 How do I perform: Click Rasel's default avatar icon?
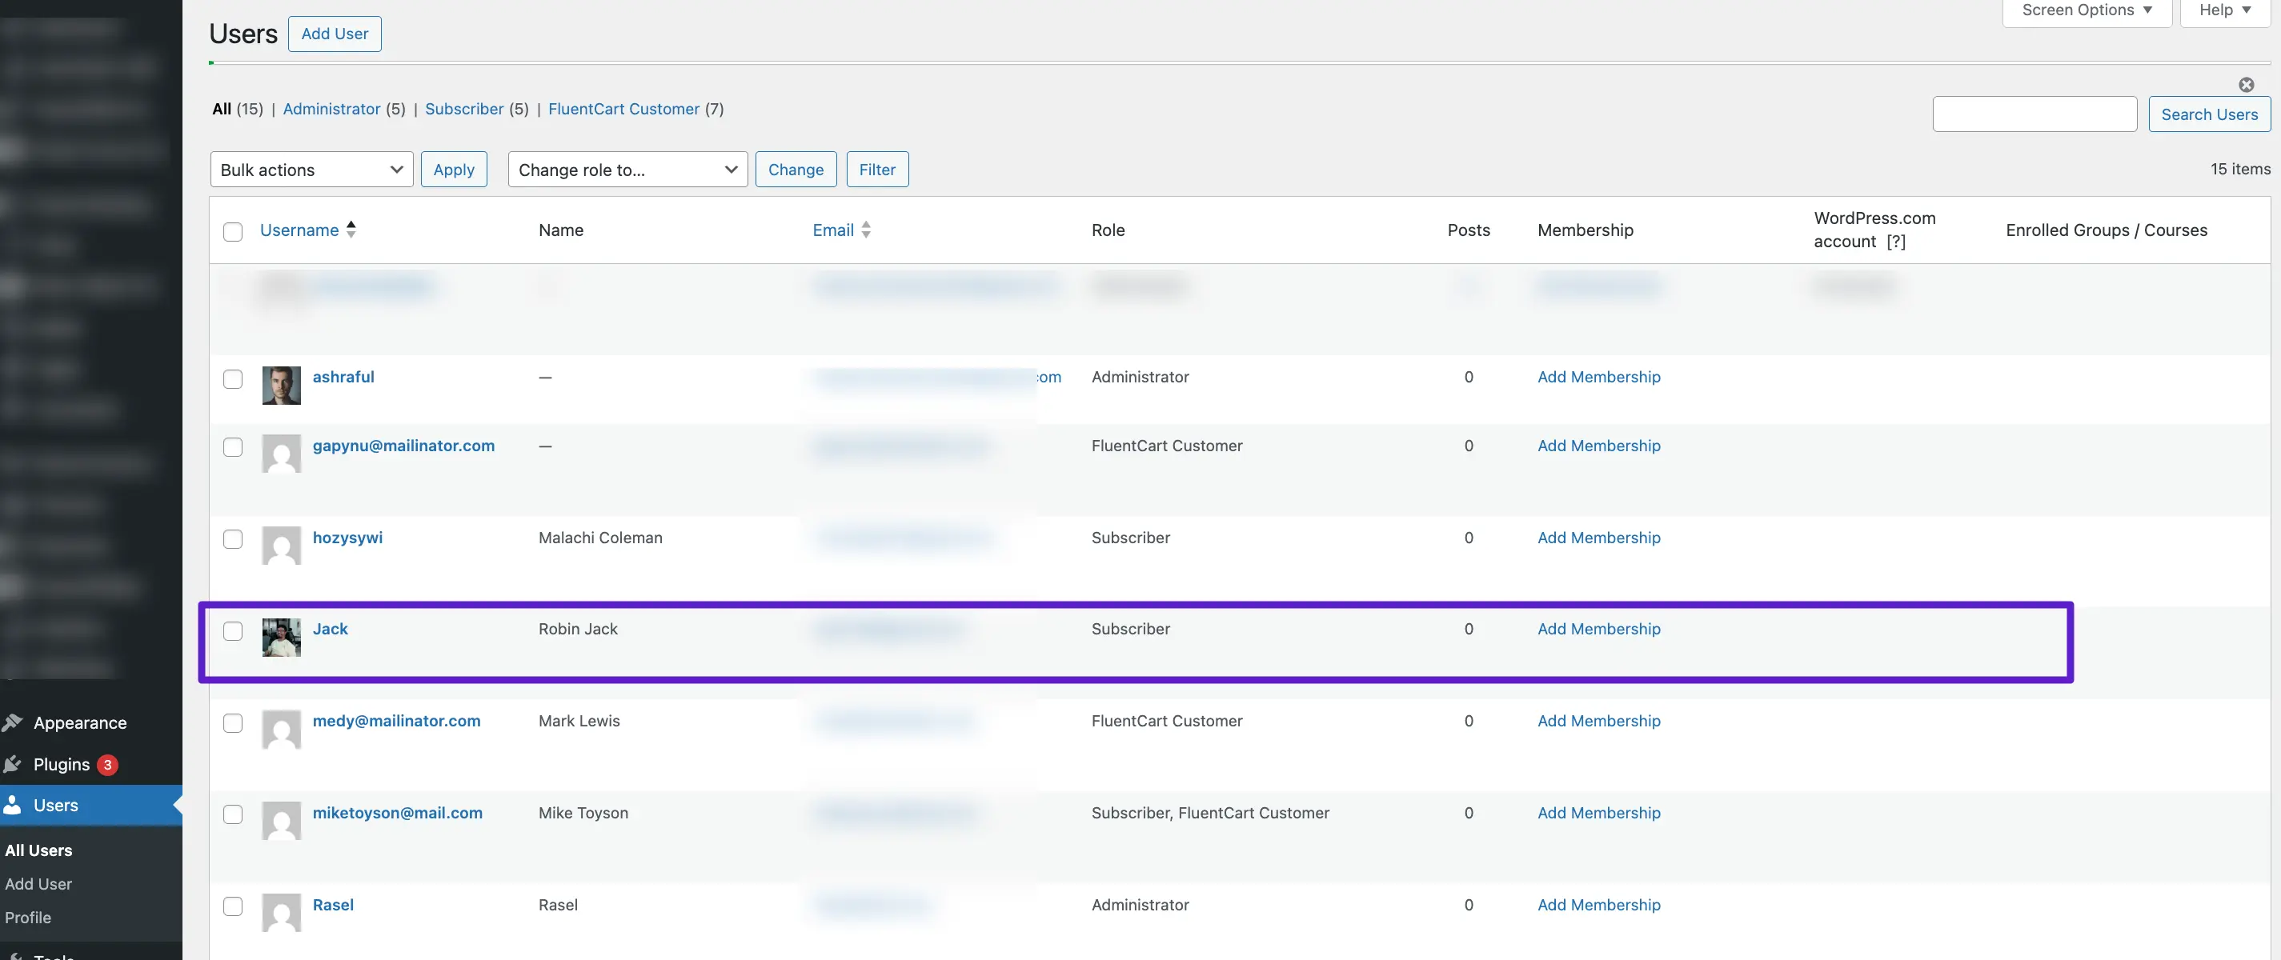click(x=282, y=913)
